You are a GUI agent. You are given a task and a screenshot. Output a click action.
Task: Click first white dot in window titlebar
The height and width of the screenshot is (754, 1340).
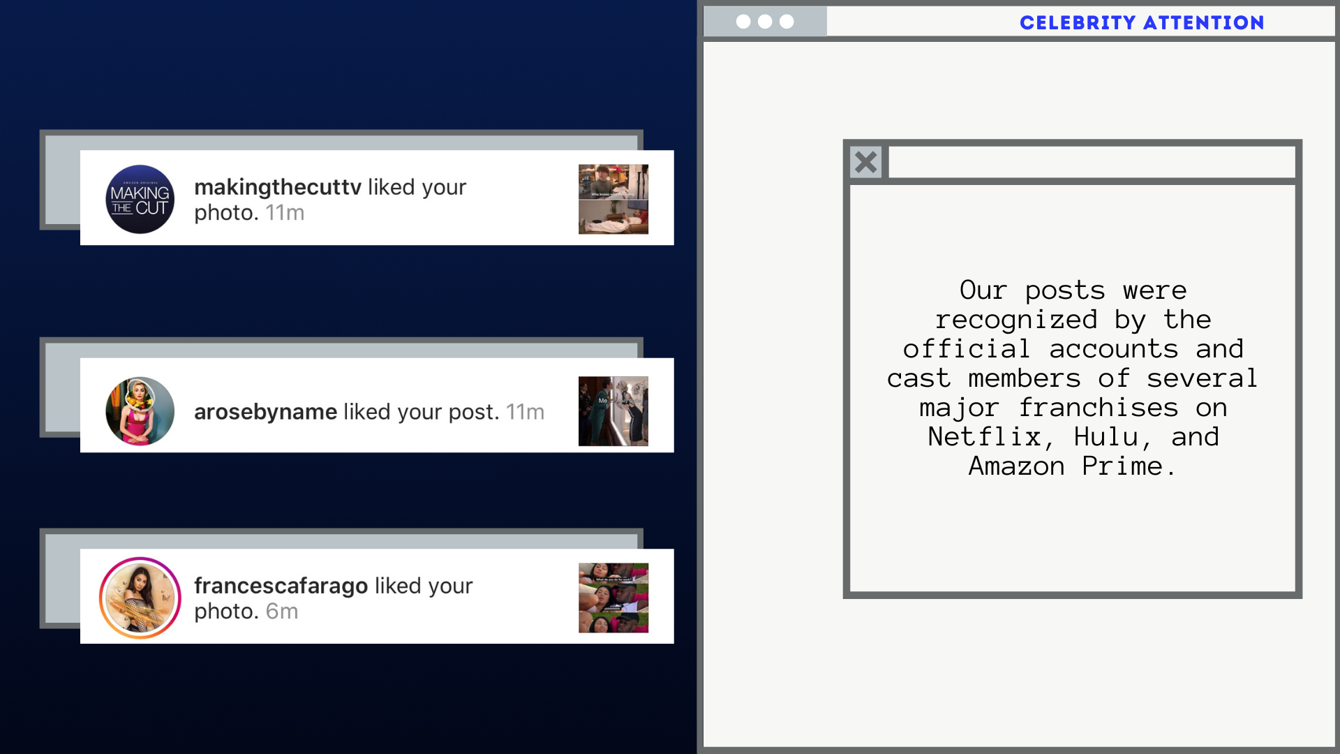[x=743, y=22]
